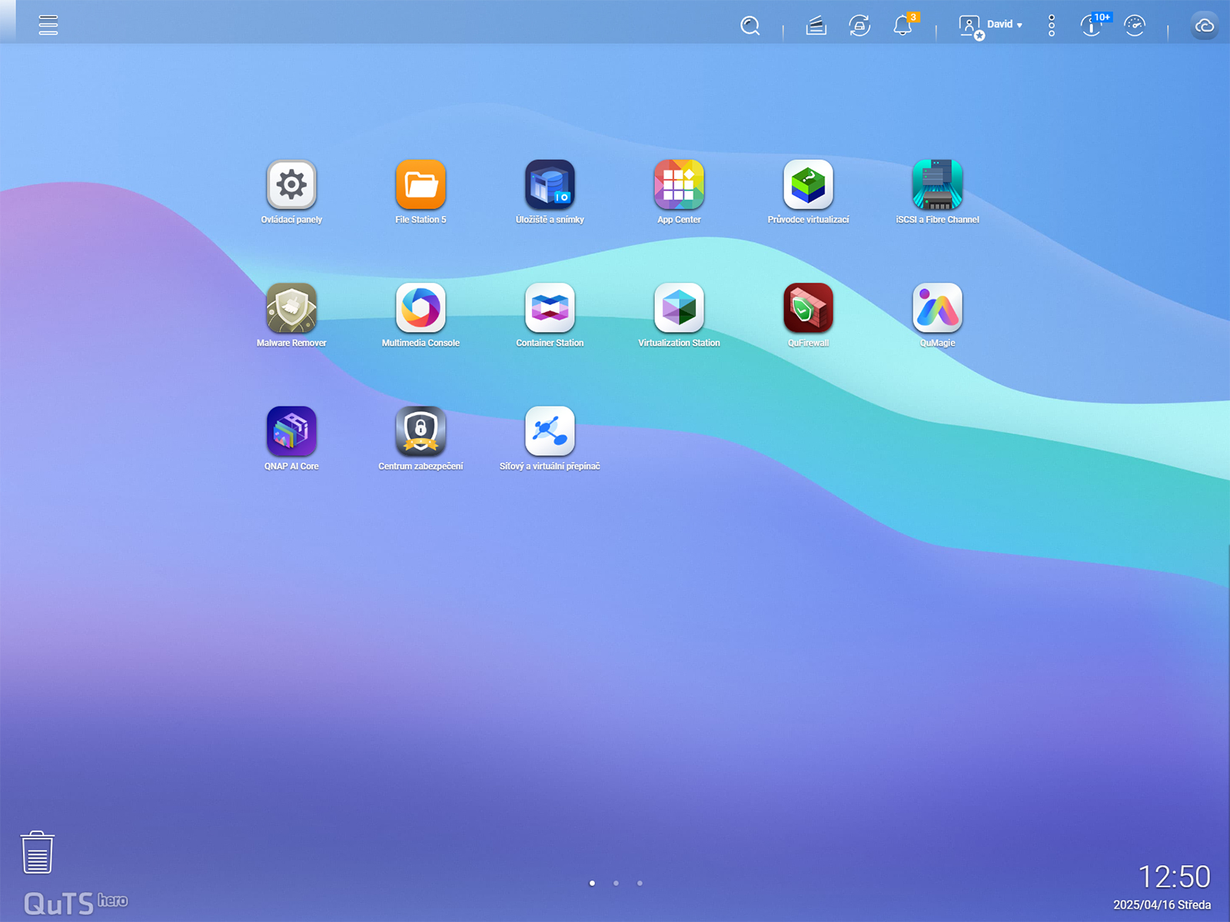The width and height of the screenshot is (1230, 922).
Task: Open the recycle bin trash icon
Action: (37, 852)
